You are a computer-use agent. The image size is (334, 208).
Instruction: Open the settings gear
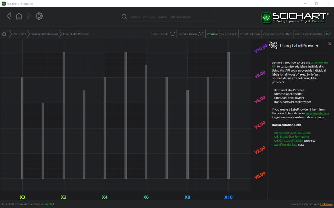pos(39,16)
